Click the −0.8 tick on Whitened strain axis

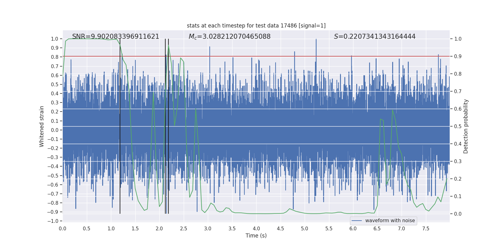(53, 203)
